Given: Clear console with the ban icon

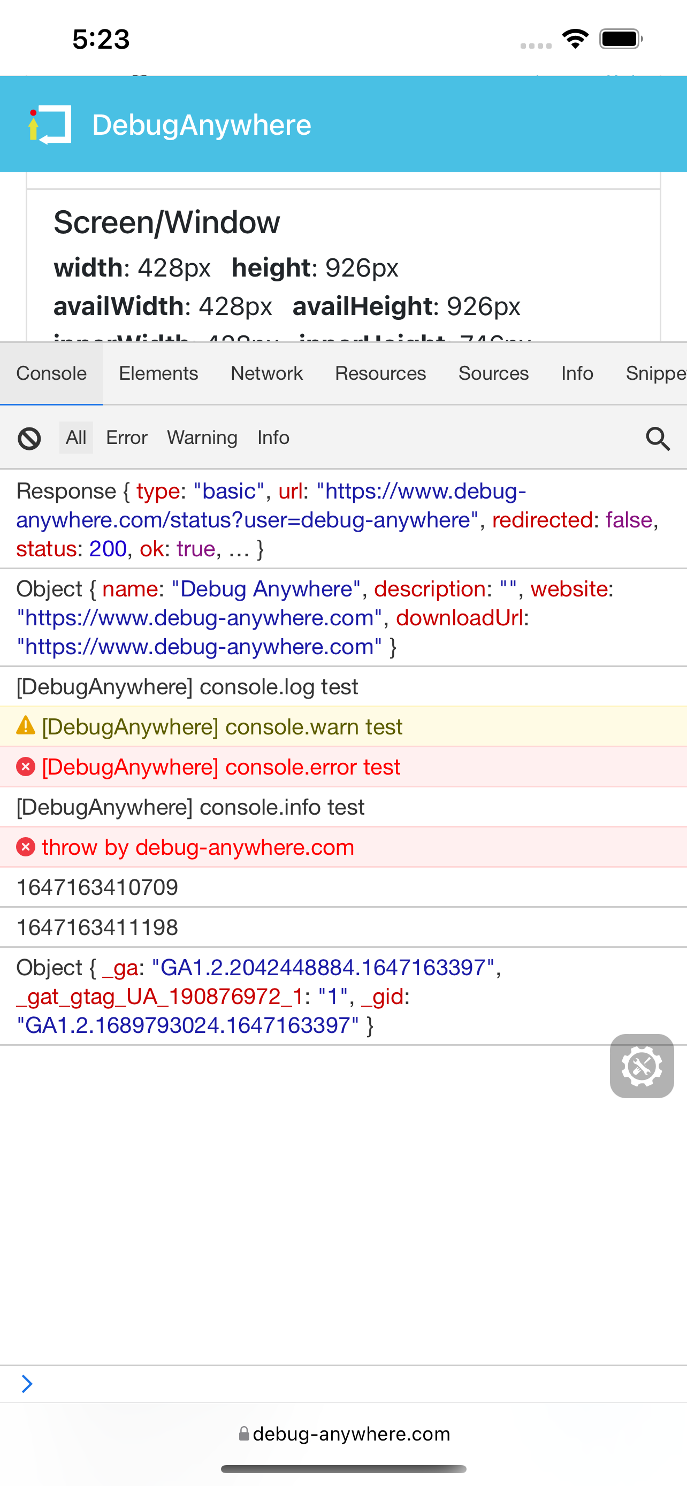Looking at the screenshot, I should [29, 439].
